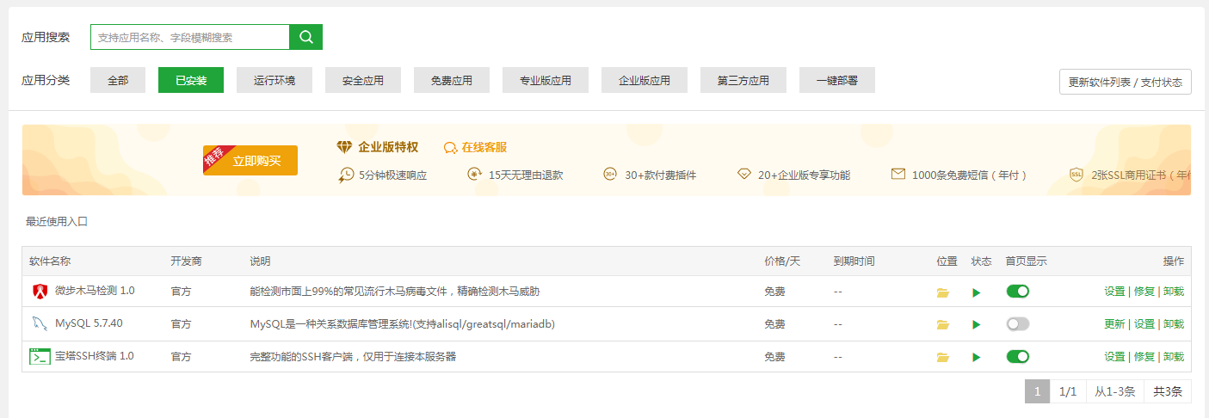Click the run status icon for 微步木马检测

point(976,292)
